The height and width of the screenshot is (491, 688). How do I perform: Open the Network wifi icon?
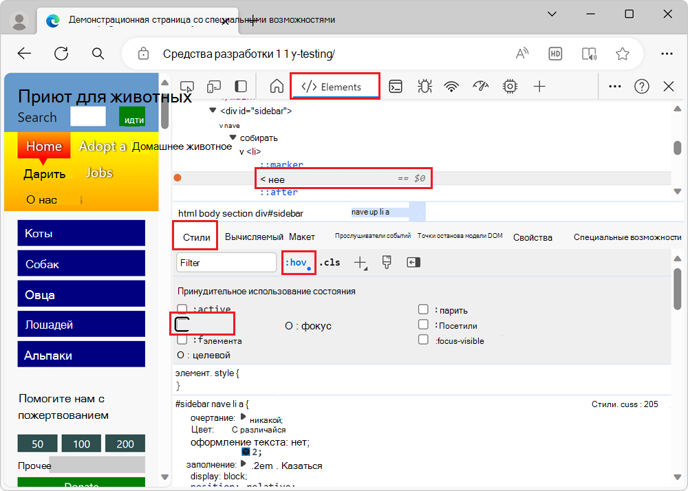(x=451, y=87)
